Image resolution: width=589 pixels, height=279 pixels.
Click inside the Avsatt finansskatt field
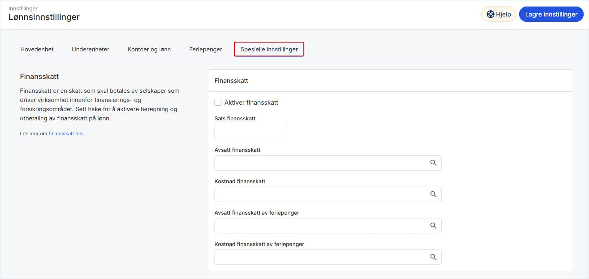click(x=320, y=163)
